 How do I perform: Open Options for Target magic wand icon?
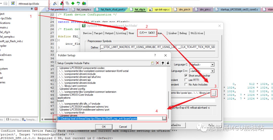pos(55,3)
